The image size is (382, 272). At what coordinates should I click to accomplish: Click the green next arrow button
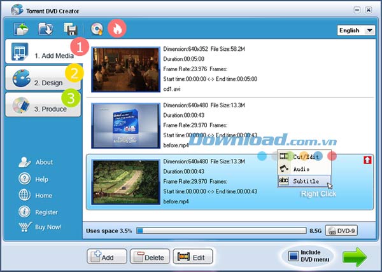point(355,257)
